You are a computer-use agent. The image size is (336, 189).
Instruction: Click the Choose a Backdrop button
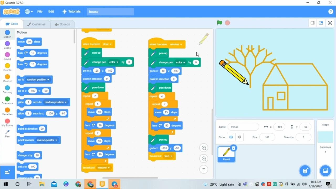click(325, 171)
